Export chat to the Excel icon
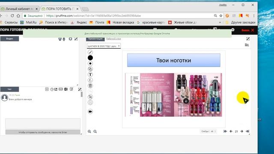 pyautogui.click(x=66, y=89)
